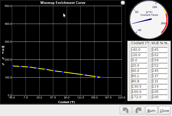Click the WUE field showing 165
The height and width of the screenshot is (116, 172).
click(x=159, y=50)
